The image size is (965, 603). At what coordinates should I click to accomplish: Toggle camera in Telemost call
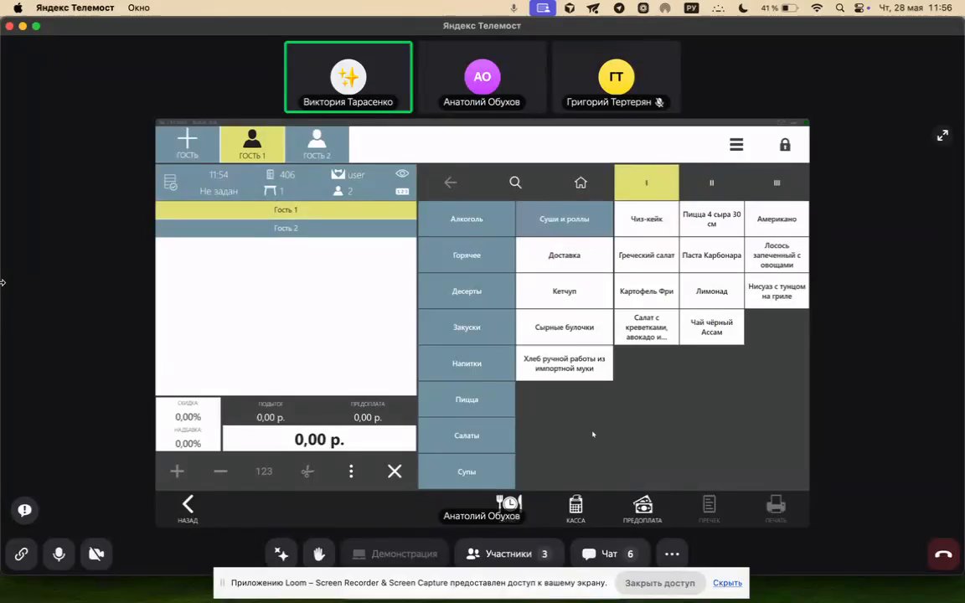point(96,554)
